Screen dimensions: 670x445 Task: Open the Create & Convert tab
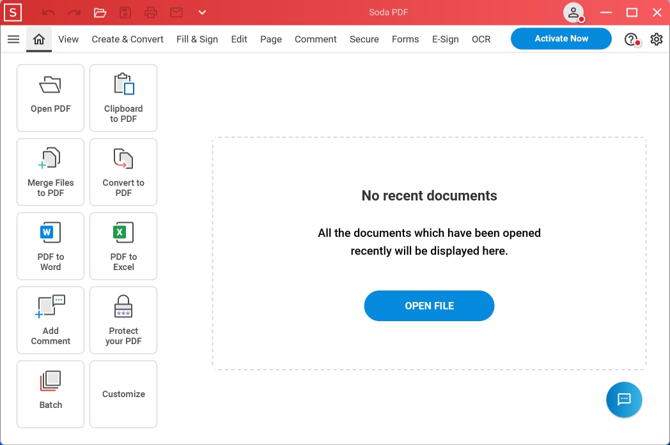[127, 39]
